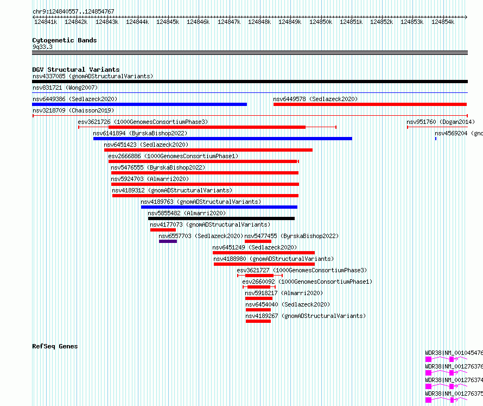Click the red nsv5477455 variant bar
Viewport: 483px width, 406px height.
(258, 241)
